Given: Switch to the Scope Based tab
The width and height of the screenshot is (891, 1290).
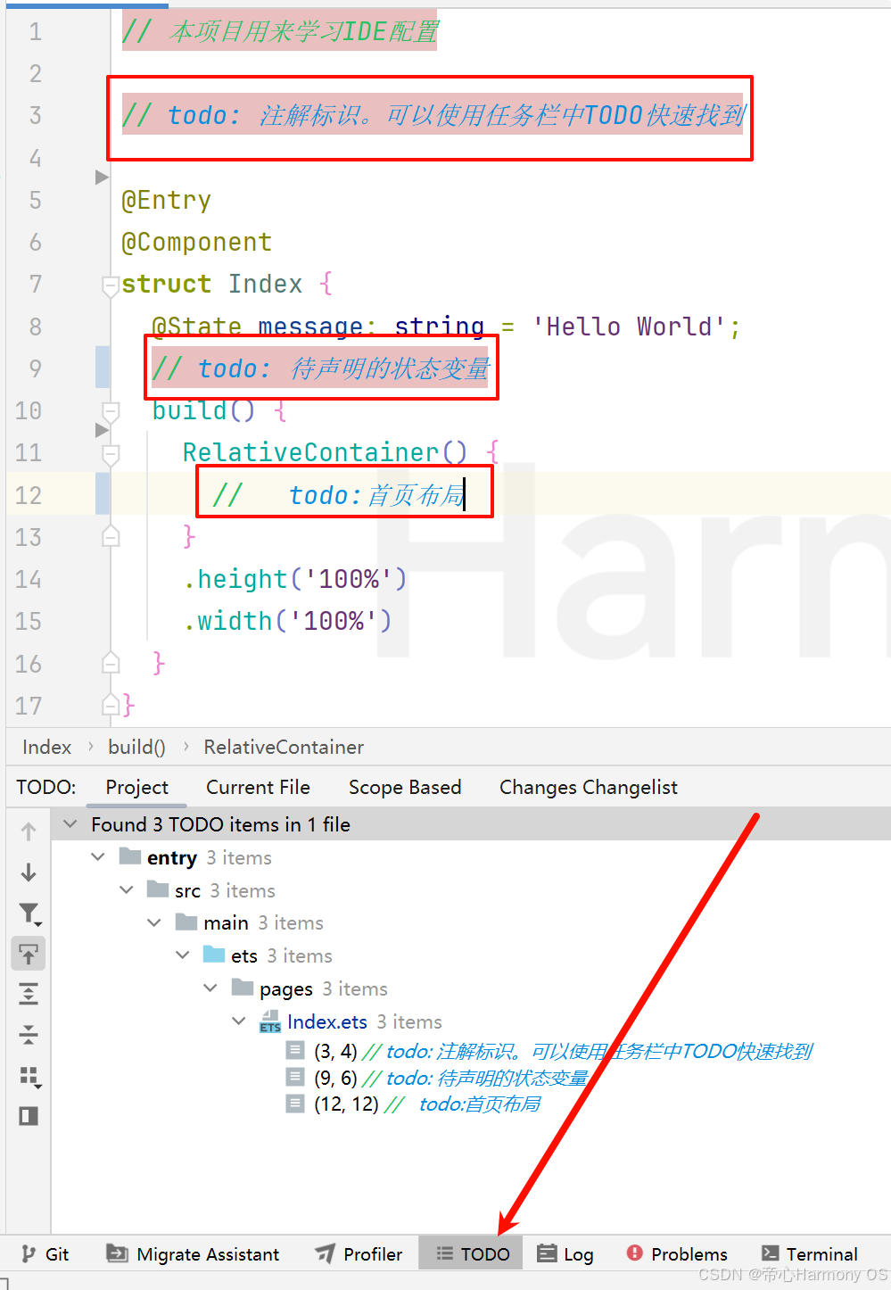Looking at the screenshot, I should coord(405,787).
